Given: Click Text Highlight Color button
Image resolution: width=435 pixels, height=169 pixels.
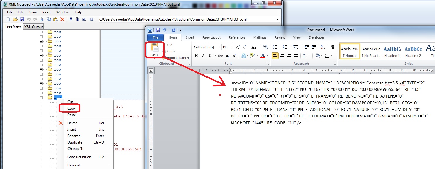Looking at the screenshot, I should (x=253, y=56).
